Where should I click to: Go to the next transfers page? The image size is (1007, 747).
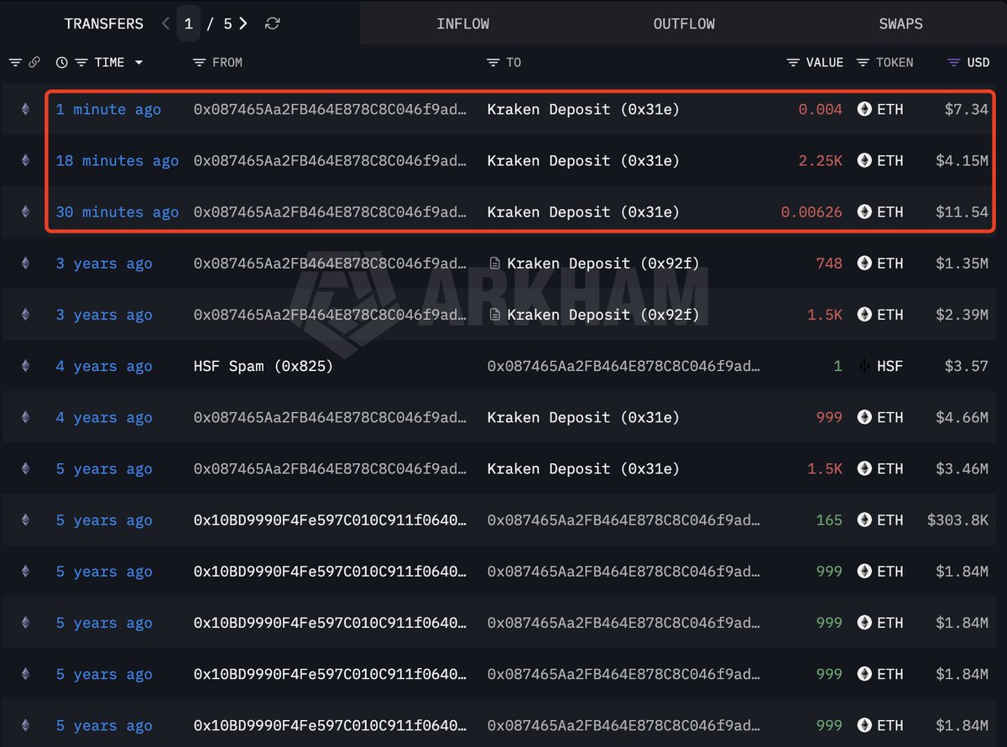(243, 24)
